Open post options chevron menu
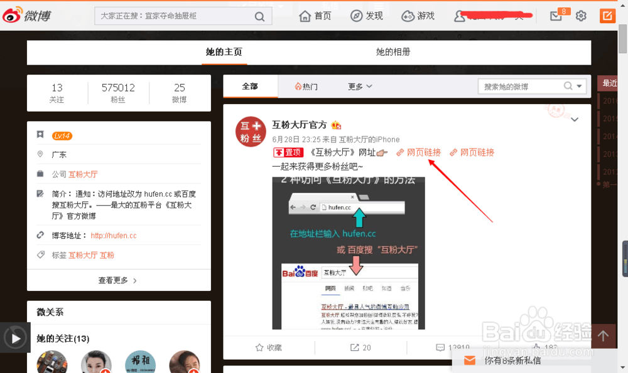 point(575,120)
